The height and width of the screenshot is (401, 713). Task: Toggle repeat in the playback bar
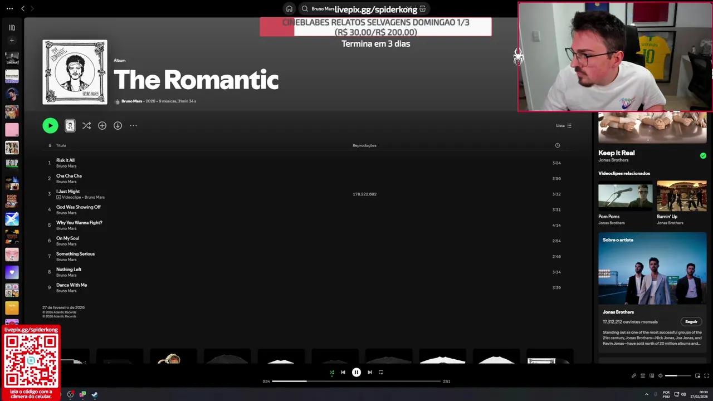pos(381,373)
